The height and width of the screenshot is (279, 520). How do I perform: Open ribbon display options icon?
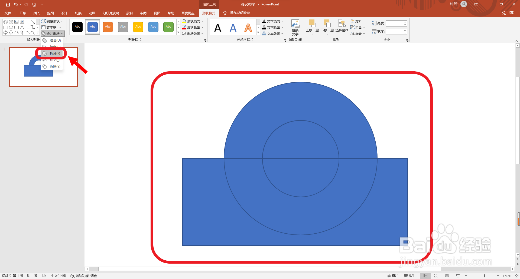click(x=476, y=4)
